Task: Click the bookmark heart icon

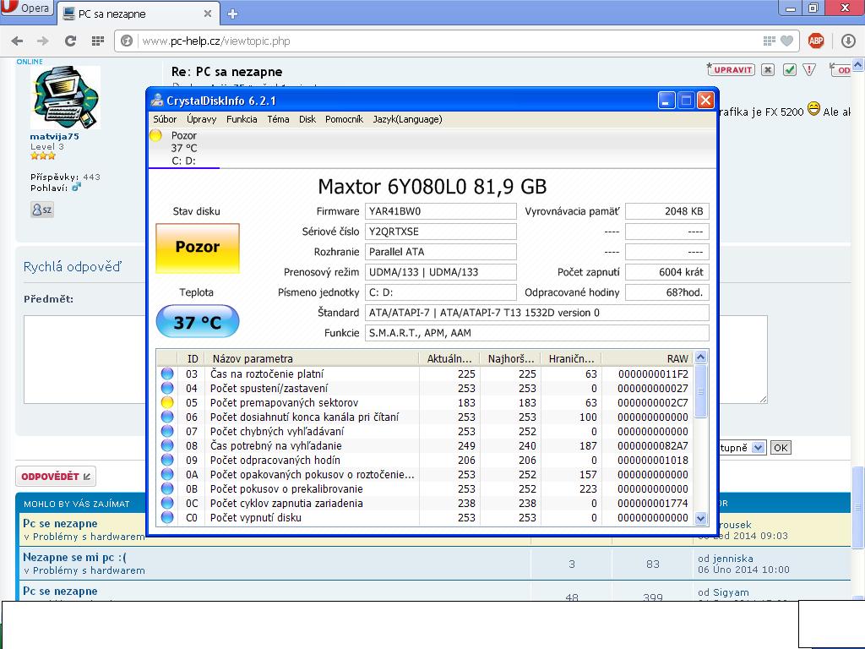Action: coord(787,41)
